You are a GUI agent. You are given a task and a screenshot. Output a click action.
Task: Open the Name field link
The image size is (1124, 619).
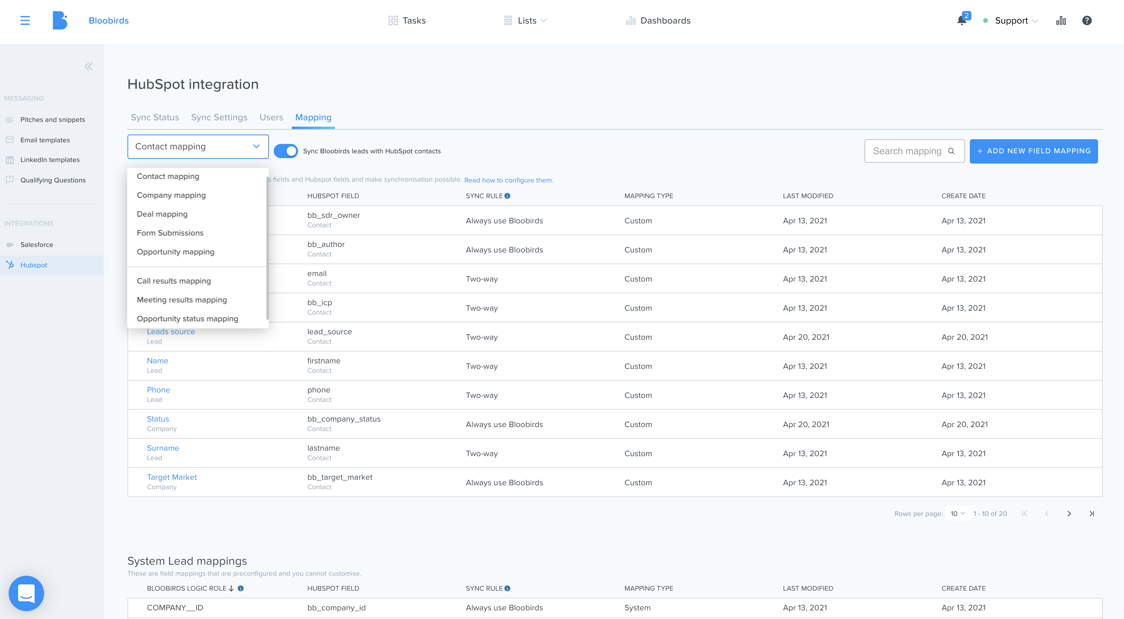pyautogui.click(x=158, y=361)
